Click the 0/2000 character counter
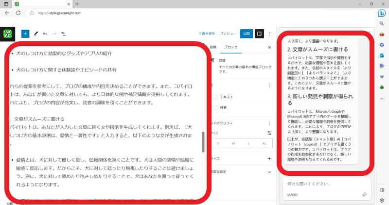This screenshot has height=205, width=389. pos(292,195)
